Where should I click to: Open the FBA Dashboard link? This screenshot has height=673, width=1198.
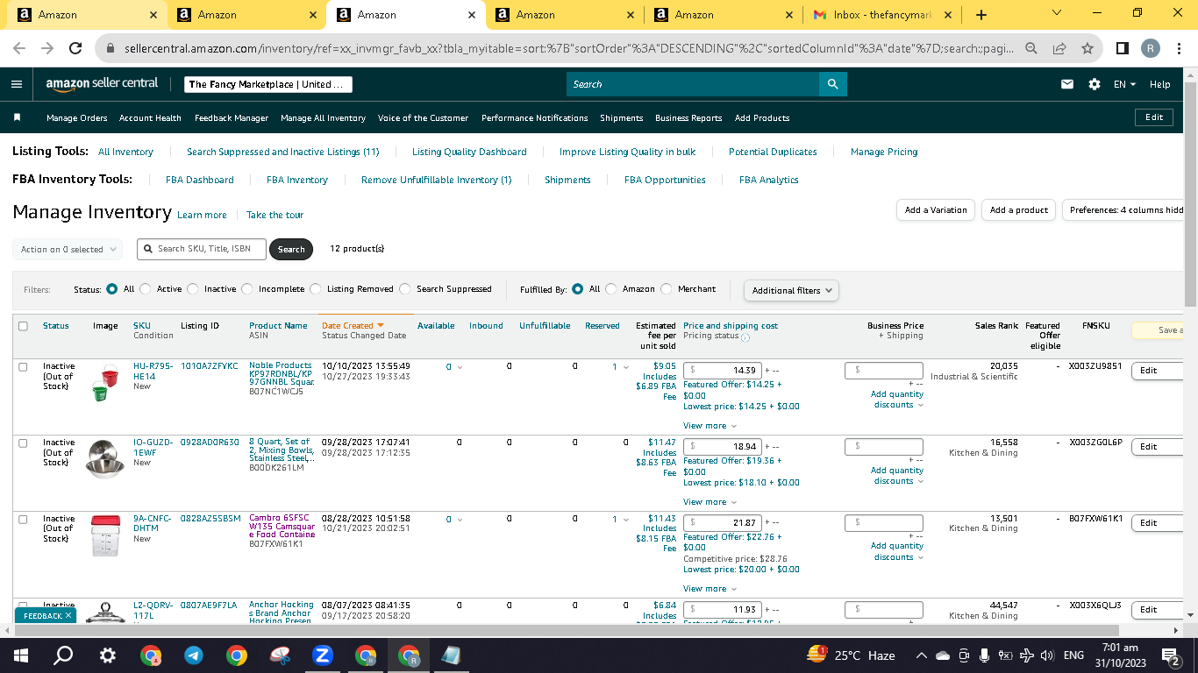coord(200,181)
